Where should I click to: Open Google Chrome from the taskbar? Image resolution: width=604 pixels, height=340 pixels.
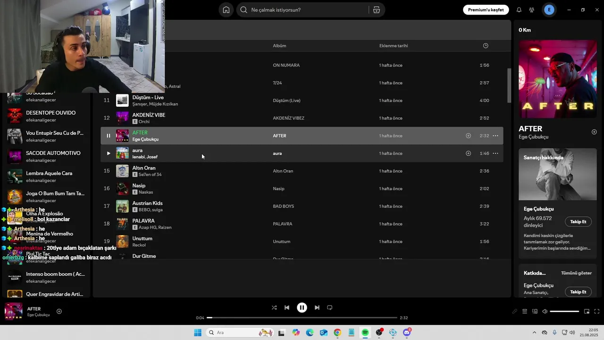337,332
